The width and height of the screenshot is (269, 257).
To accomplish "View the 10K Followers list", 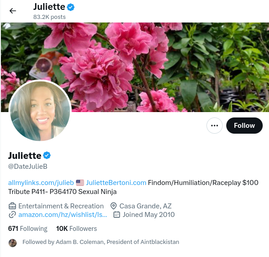I will pyautogui.click(x=76, y=229).
